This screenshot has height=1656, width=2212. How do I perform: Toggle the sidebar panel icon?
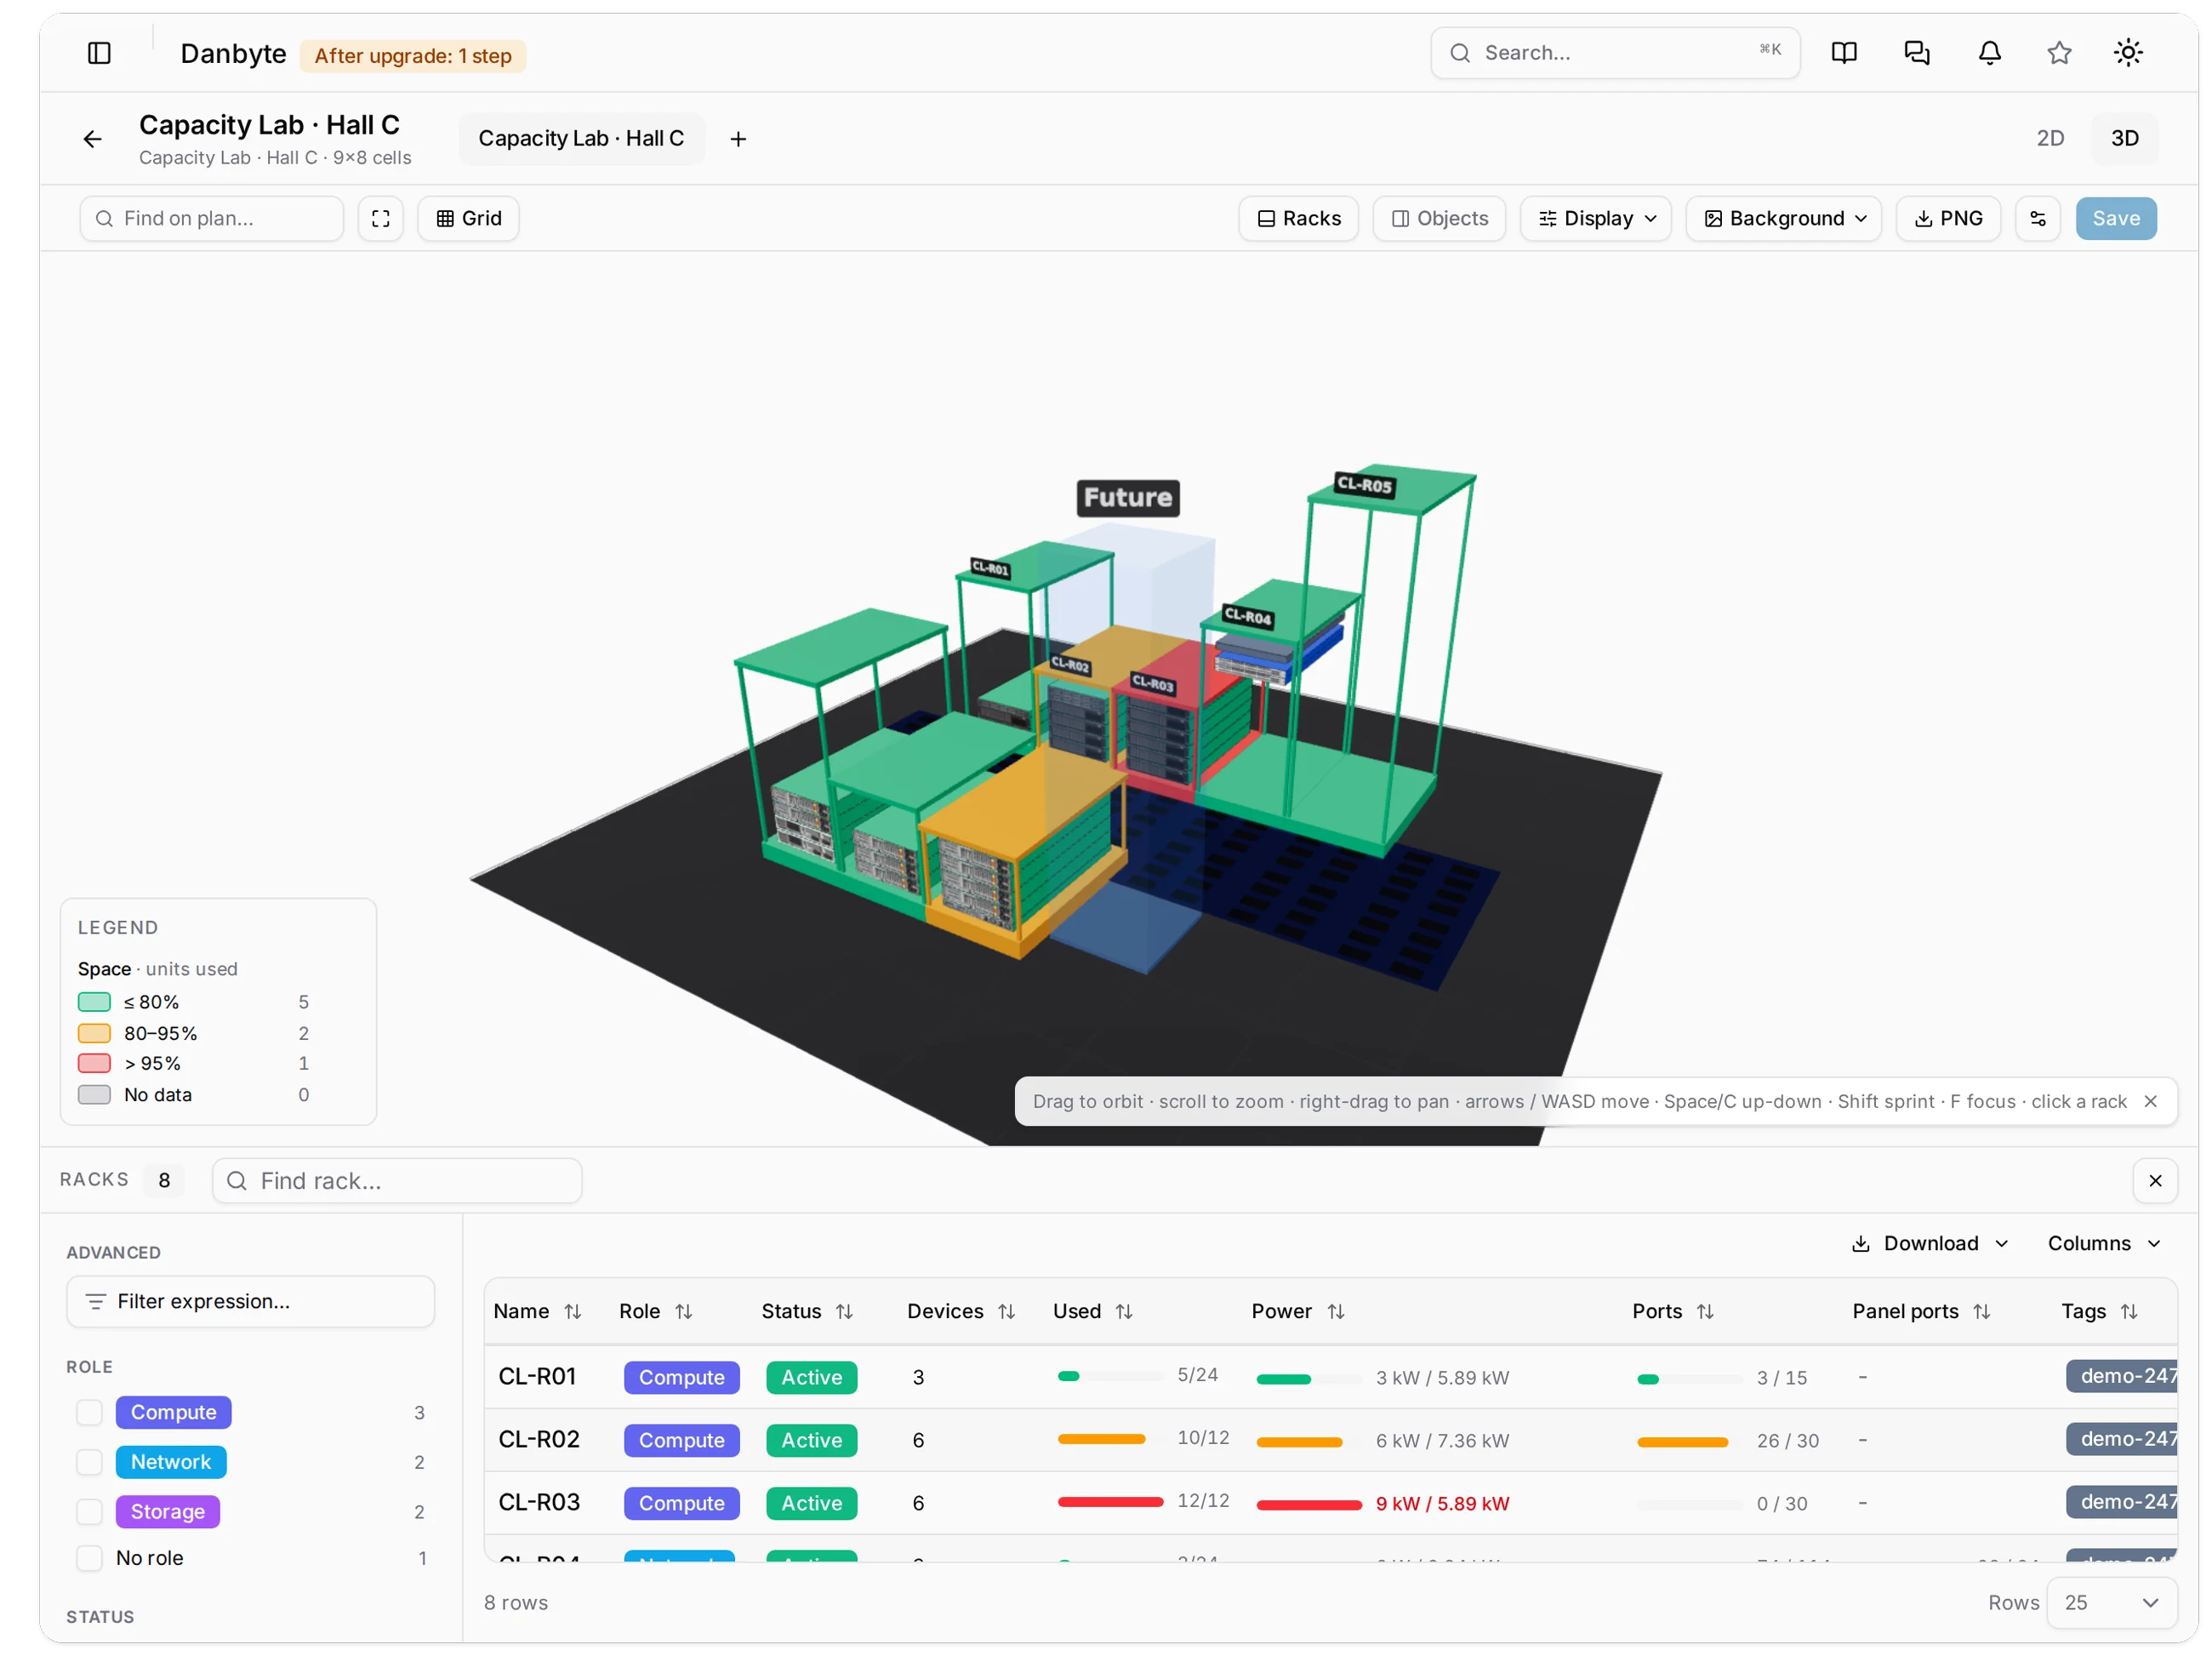coord(99,53)
